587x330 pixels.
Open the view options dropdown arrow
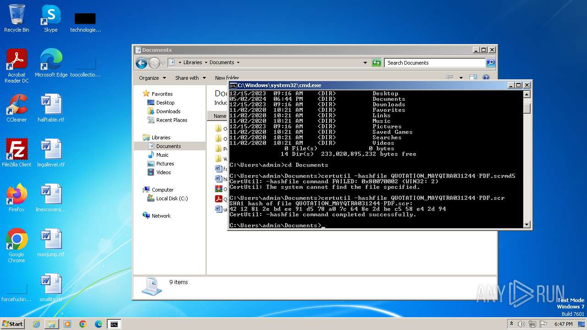point(461,78)
